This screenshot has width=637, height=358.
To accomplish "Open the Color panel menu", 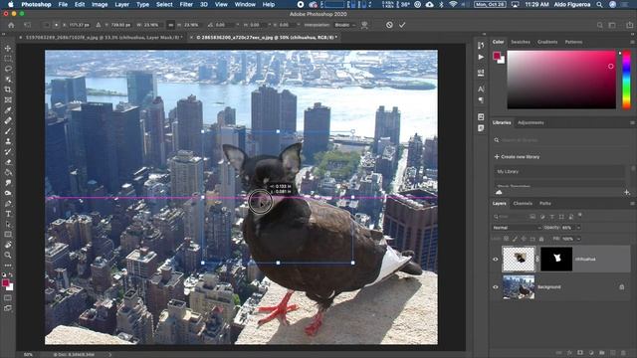I will pyautogui.click(x=632, y=42).
